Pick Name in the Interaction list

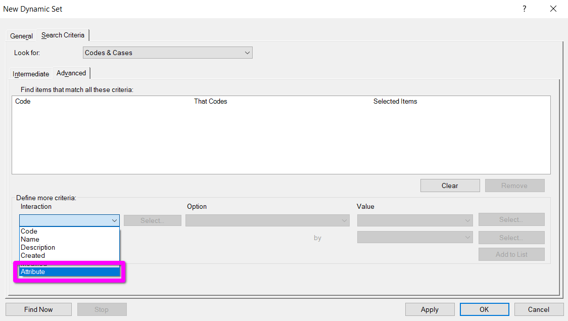click(x=30, y=239)
